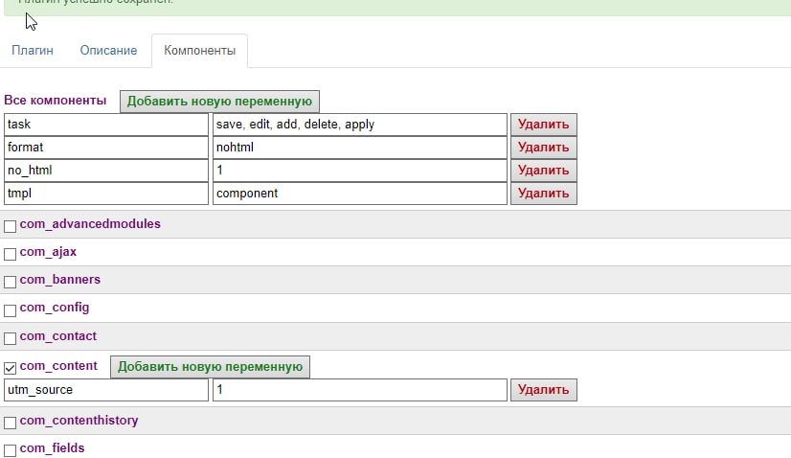791x458 pixels.
Task: Uncheck the com_content checkbox
Action: point(11,367)
